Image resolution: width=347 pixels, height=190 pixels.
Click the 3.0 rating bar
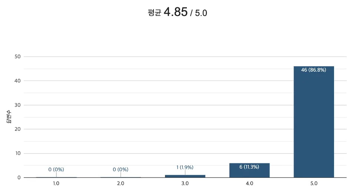tap(185, 176)
